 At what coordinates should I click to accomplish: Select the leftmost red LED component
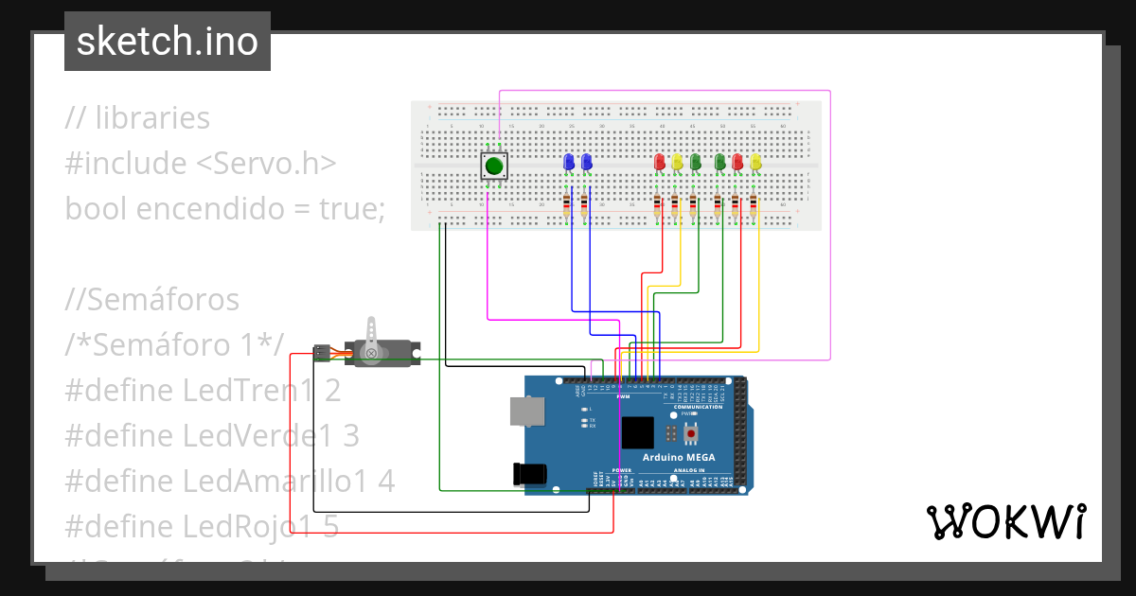pyautogui.click(x=659, y=161)
